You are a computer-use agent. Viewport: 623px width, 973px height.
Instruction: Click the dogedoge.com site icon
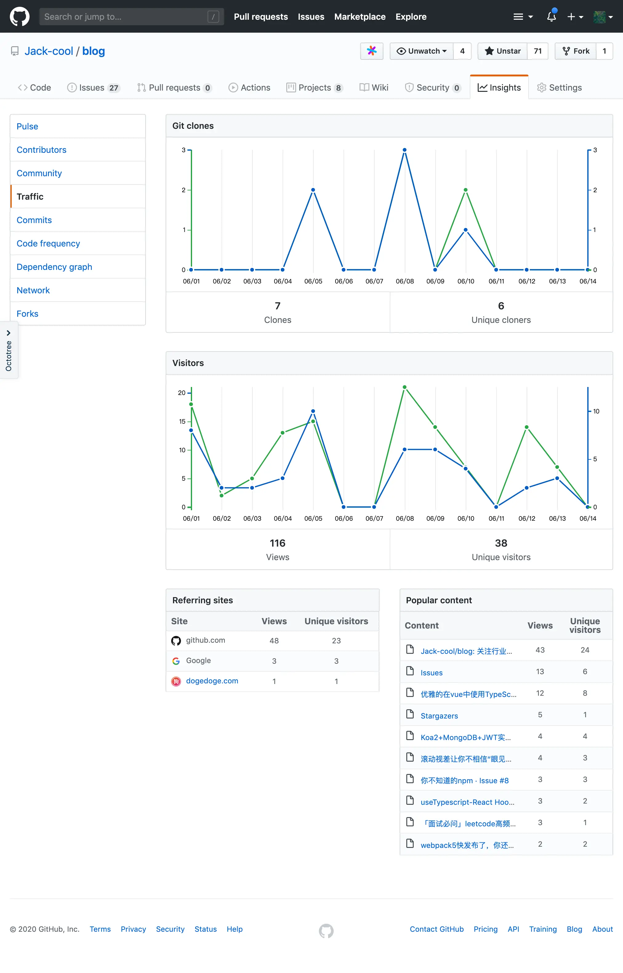tap(176, 682)
